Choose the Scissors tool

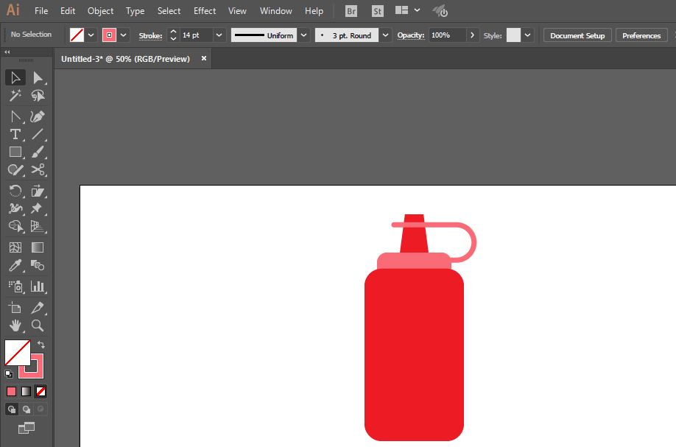pyautogui.click(x=38, y=170)
